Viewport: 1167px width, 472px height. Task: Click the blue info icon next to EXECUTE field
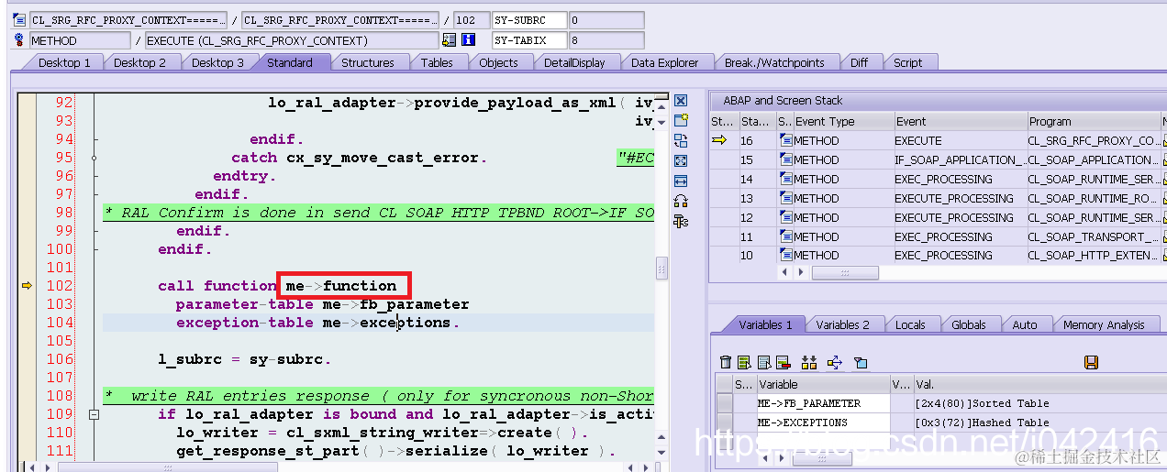click(468, 39)
